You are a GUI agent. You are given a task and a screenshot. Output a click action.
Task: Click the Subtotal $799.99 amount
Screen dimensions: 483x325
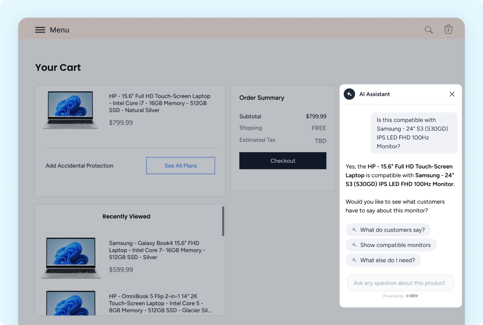point(316,116)
